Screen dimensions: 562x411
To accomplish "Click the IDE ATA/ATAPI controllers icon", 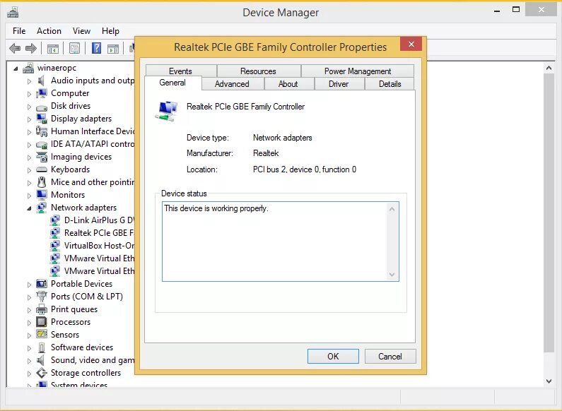I will coord(42,145).
